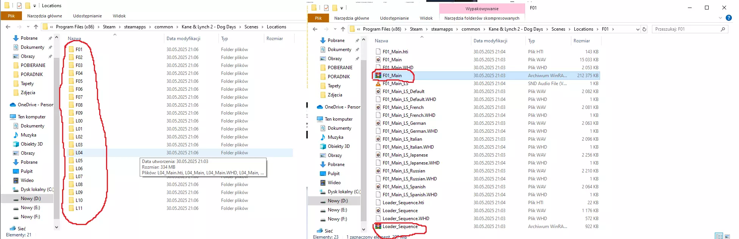The image size is (739, 239).
Task: Switch F01 window to large icons view
Action: click(x=727, y=236)
